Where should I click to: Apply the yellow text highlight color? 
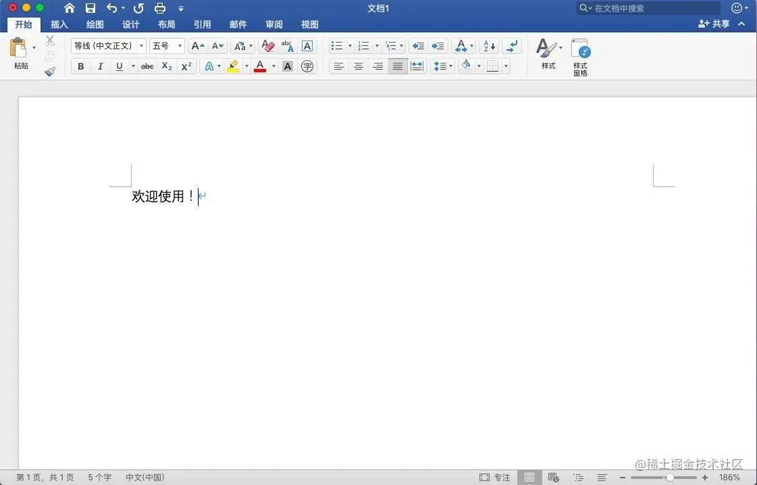click(233, 66)
